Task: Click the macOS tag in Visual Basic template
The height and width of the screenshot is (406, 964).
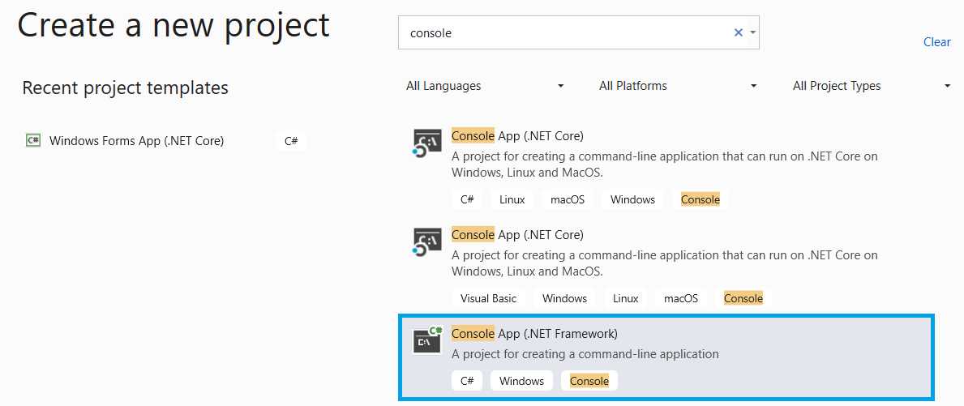Action: click(680, 298)
